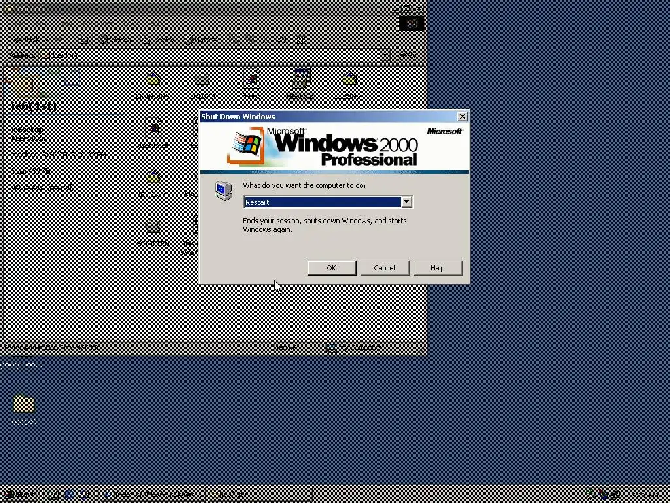Launch Outlook Express from quick launch
The height and width of the screenshot is (503, 670).
(x=84, y=495)
